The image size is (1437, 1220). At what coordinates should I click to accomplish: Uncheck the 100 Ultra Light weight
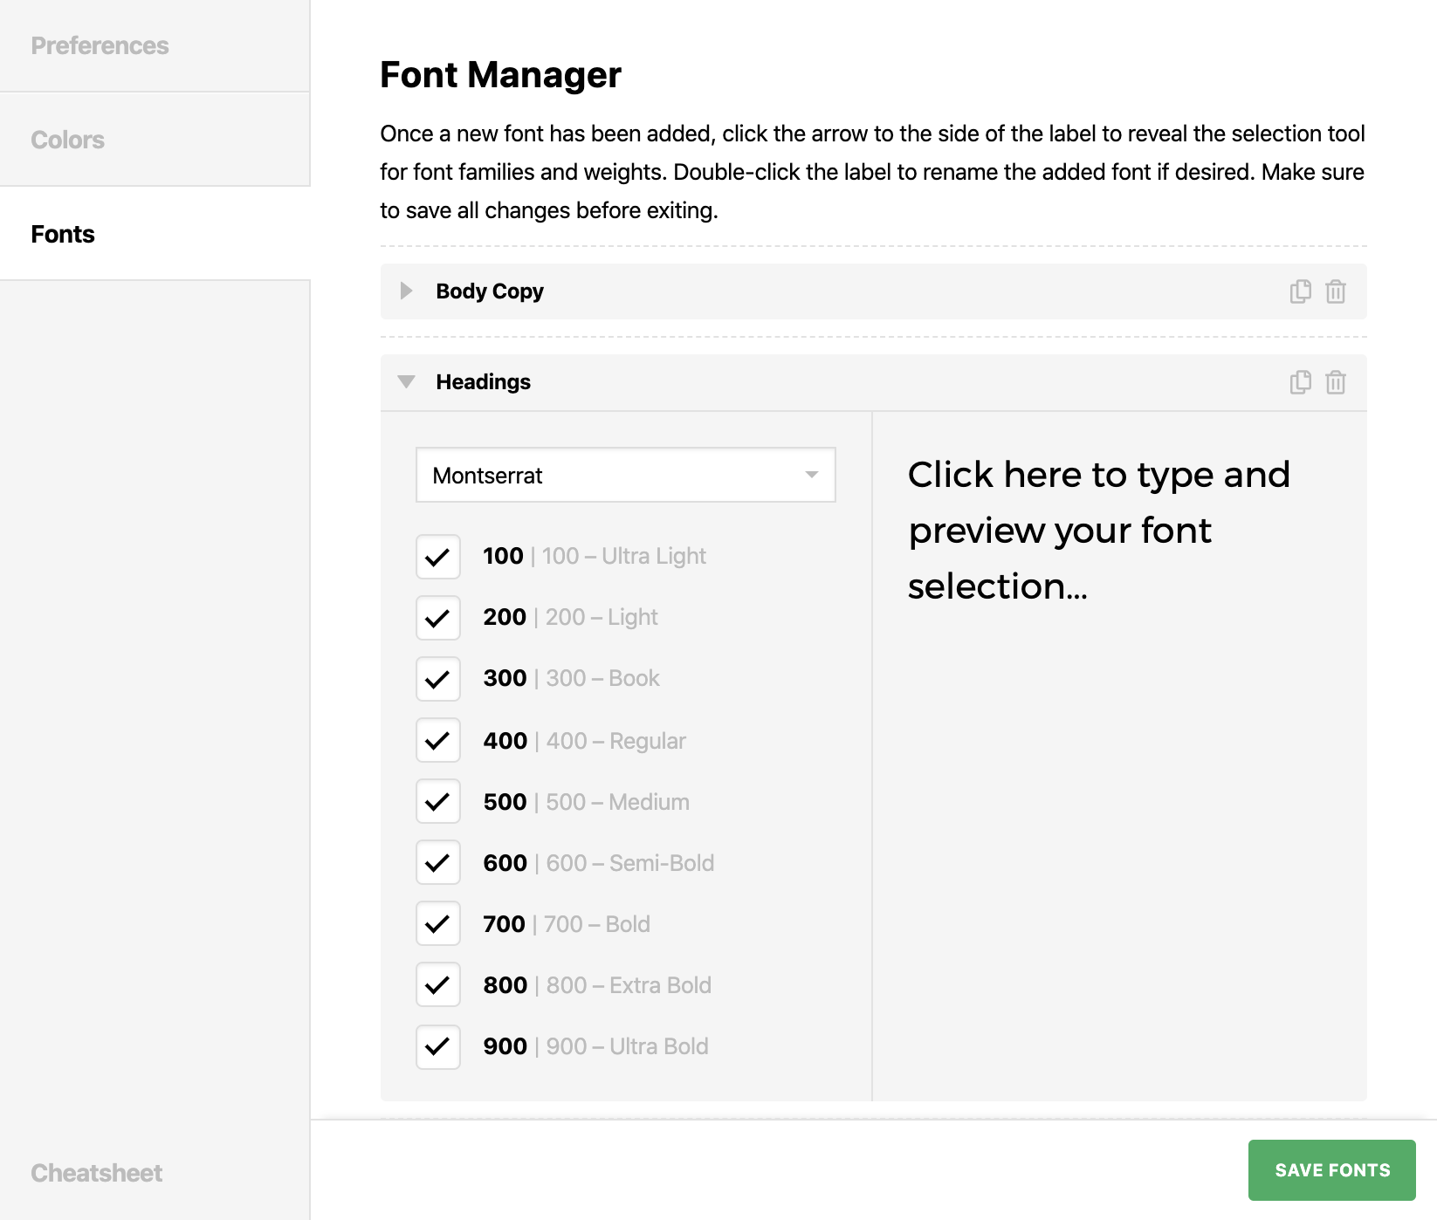click(x=437, y=557)
